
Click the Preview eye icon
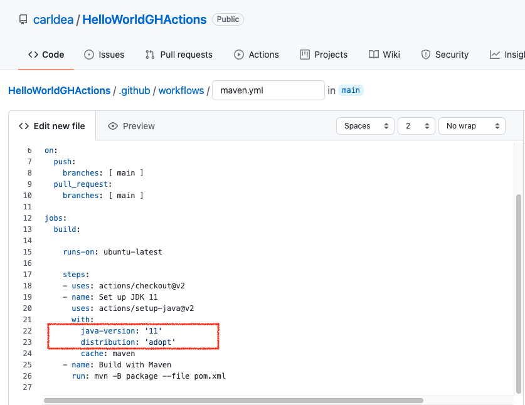point(113,126)
